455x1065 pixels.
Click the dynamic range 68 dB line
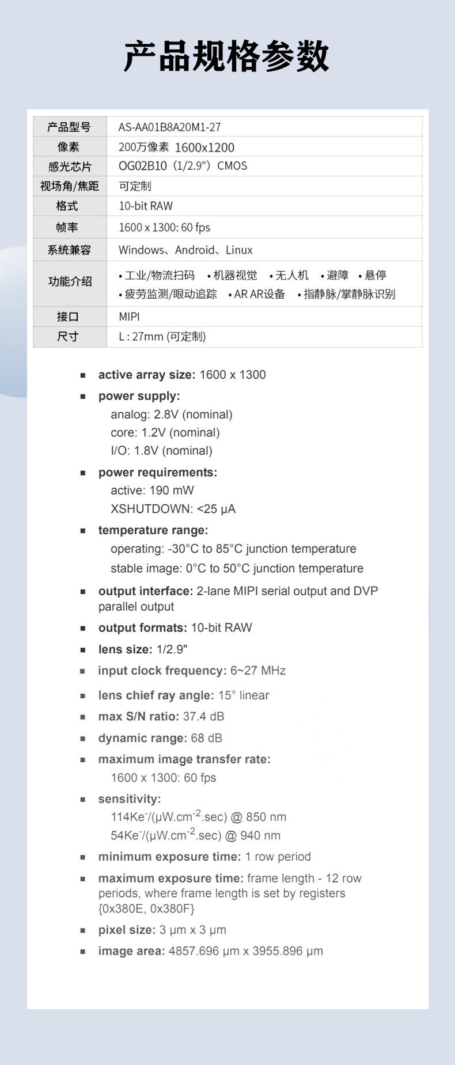coord(160,738)
